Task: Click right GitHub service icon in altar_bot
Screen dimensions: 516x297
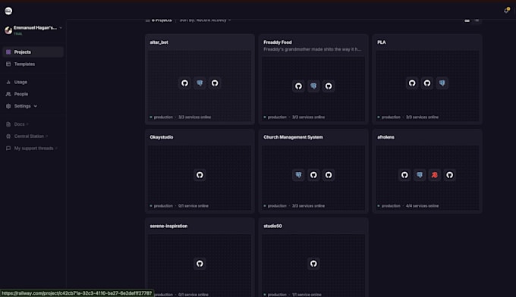Action: (215, 83)
